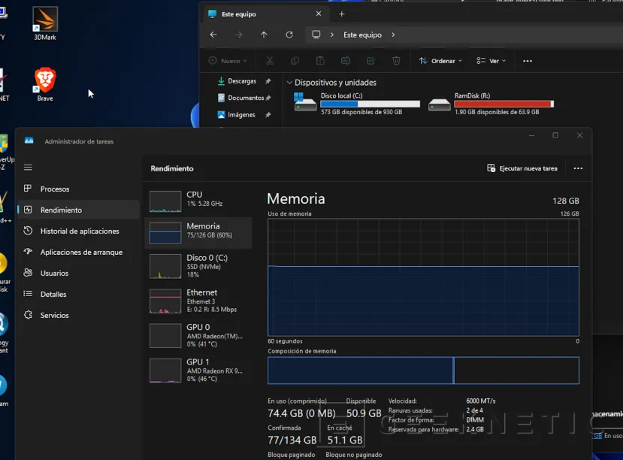Image resolution: width=623 pixels, height=460 pixels.
Task: Select the RamDisk (R:) drive
Action: pyautogui.click(x=491, y=103)
